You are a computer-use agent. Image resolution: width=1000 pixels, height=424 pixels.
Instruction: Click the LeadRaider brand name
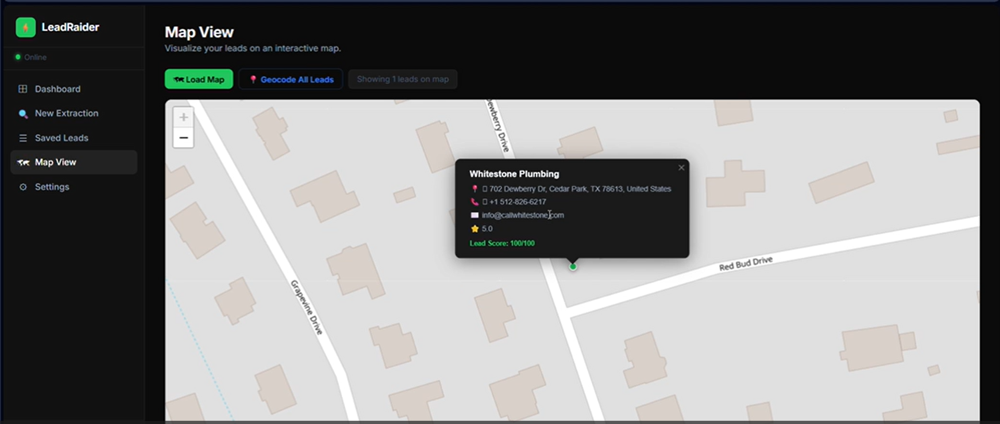pyautogui.click(x=70, y=27)
